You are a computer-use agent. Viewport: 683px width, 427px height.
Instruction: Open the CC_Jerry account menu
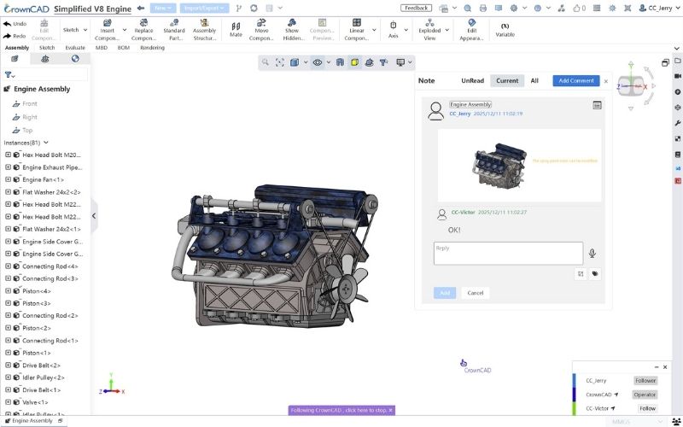pos(657,8)
